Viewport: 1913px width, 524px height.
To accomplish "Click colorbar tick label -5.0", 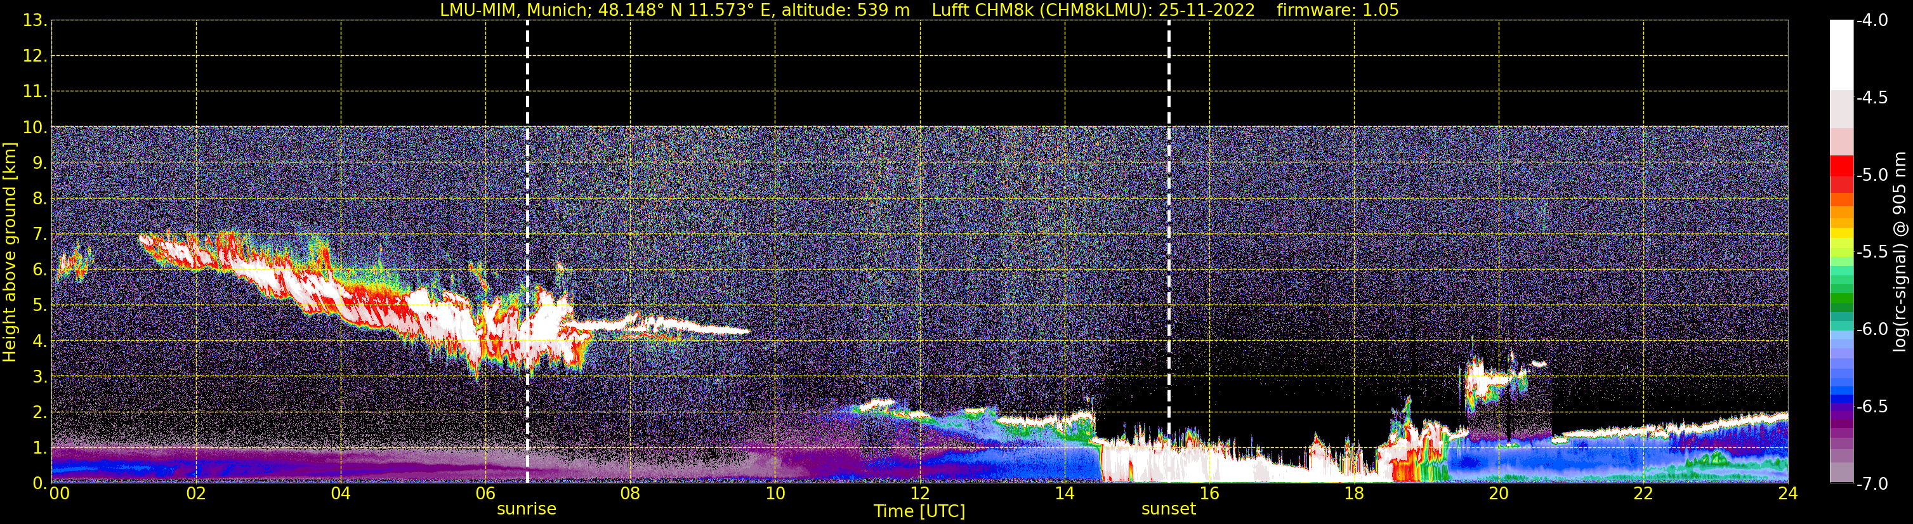I will click(1871, 175).
